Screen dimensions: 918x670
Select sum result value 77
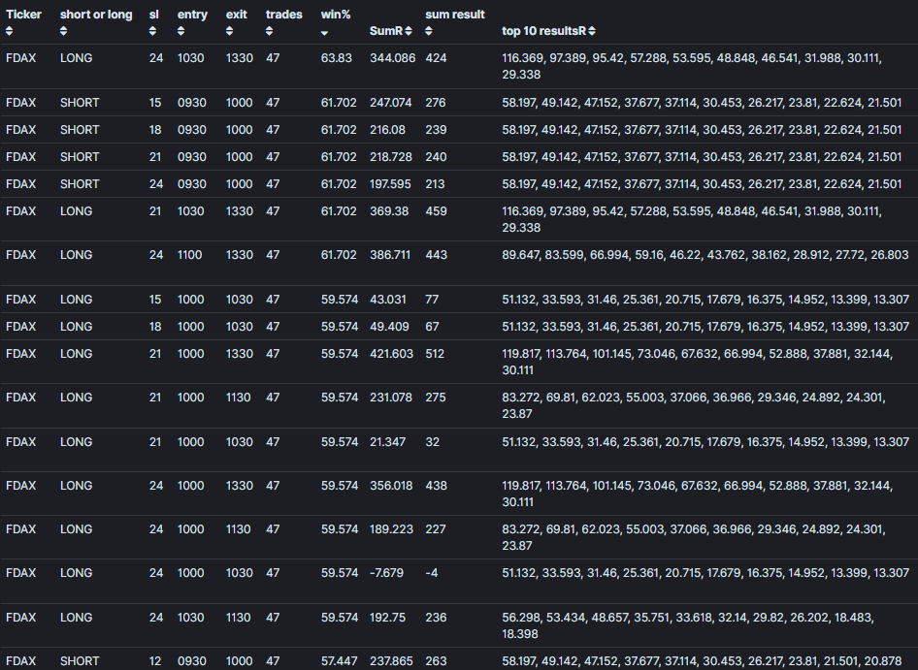tap(432, 299)
